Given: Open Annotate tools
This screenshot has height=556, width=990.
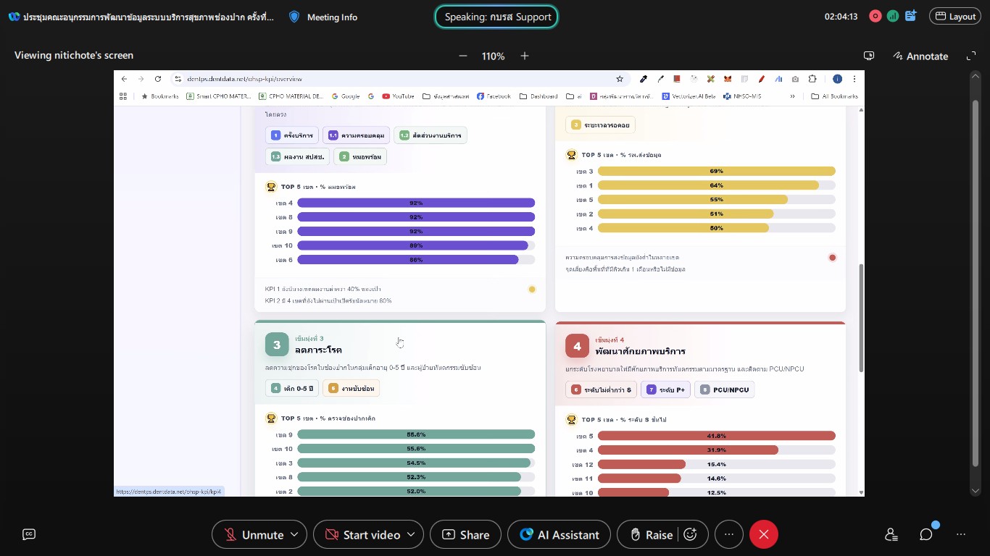Looking at the screenshot, I should [920, 56].
